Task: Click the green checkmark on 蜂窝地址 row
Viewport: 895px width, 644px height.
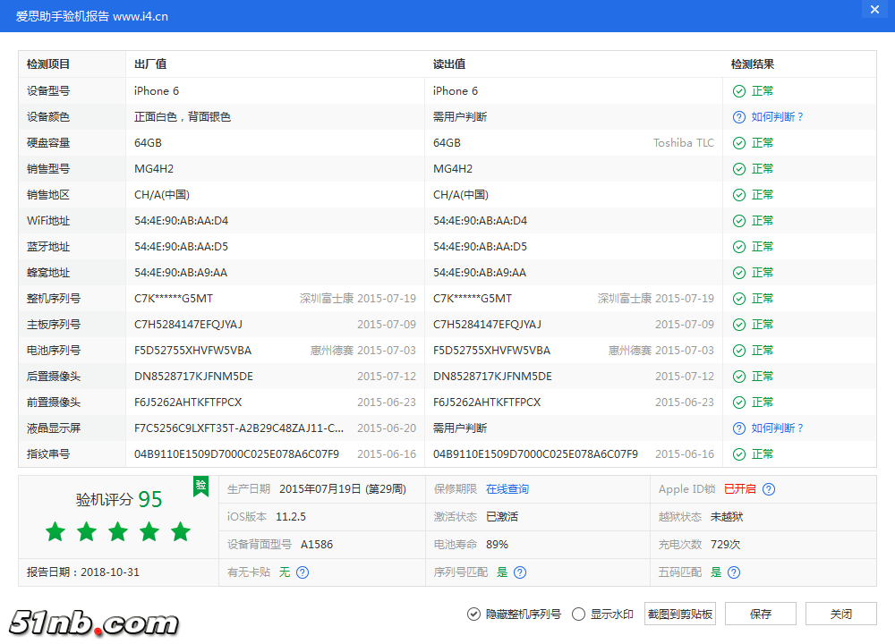Action: pyautogui.click(x=739, y=272)
